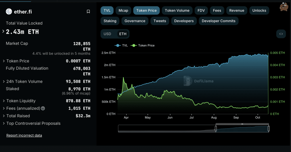Viewport: 291px width, 152px height.
Task: Select ETH denomination
Action: click(123, 34)
